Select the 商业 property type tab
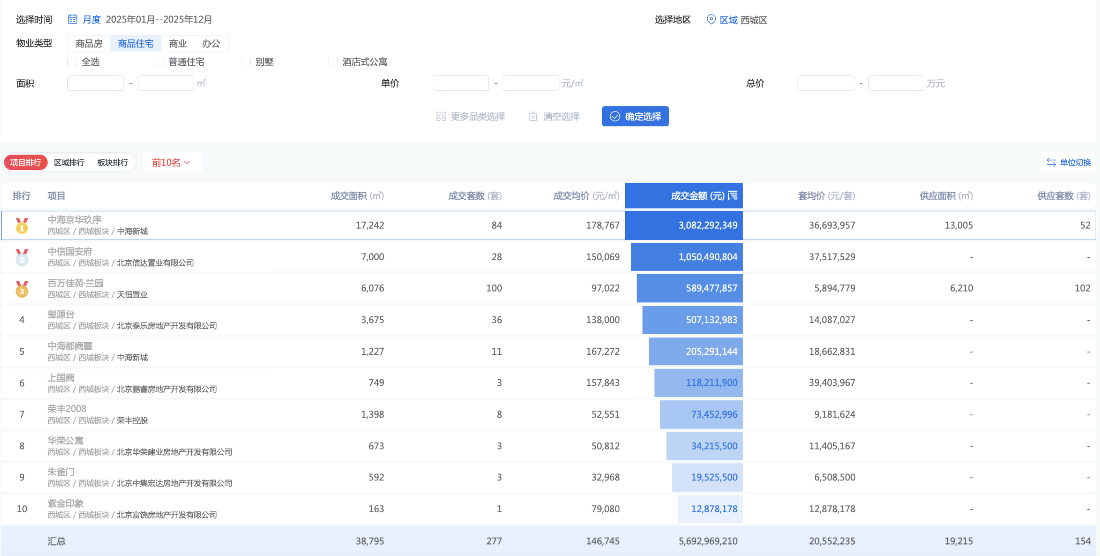This screenshot has height=556, width=1100. [178, 43]
